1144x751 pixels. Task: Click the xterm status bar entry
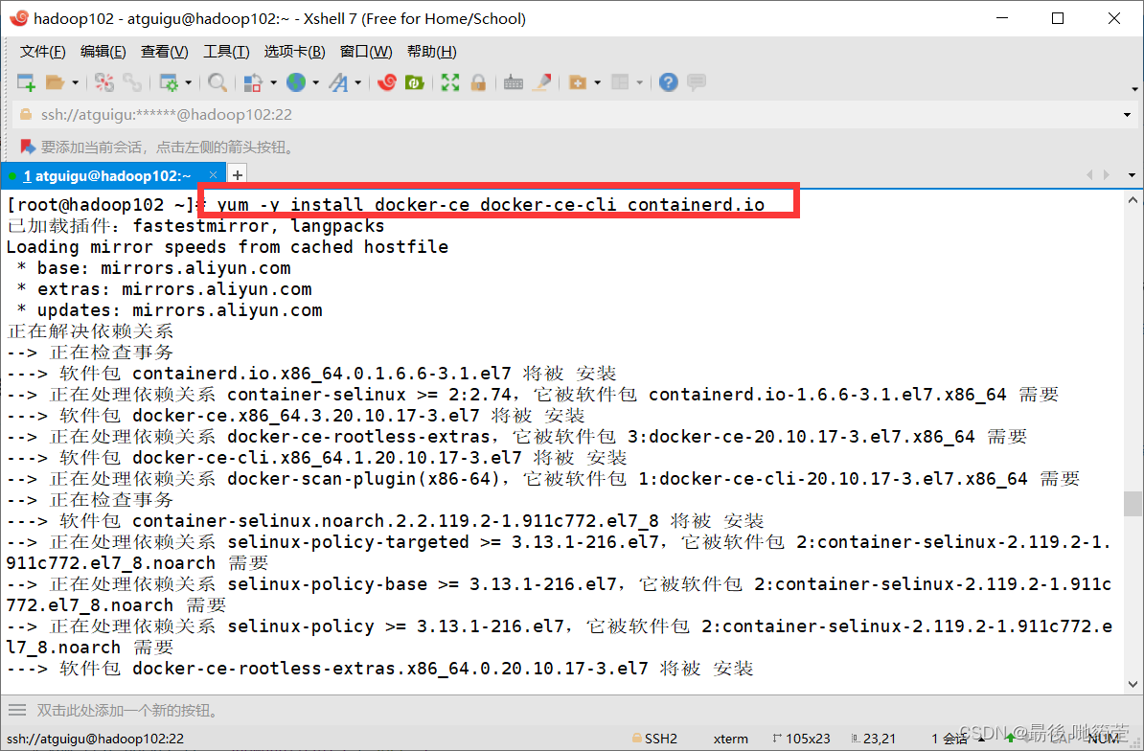(x=730, y=739)
